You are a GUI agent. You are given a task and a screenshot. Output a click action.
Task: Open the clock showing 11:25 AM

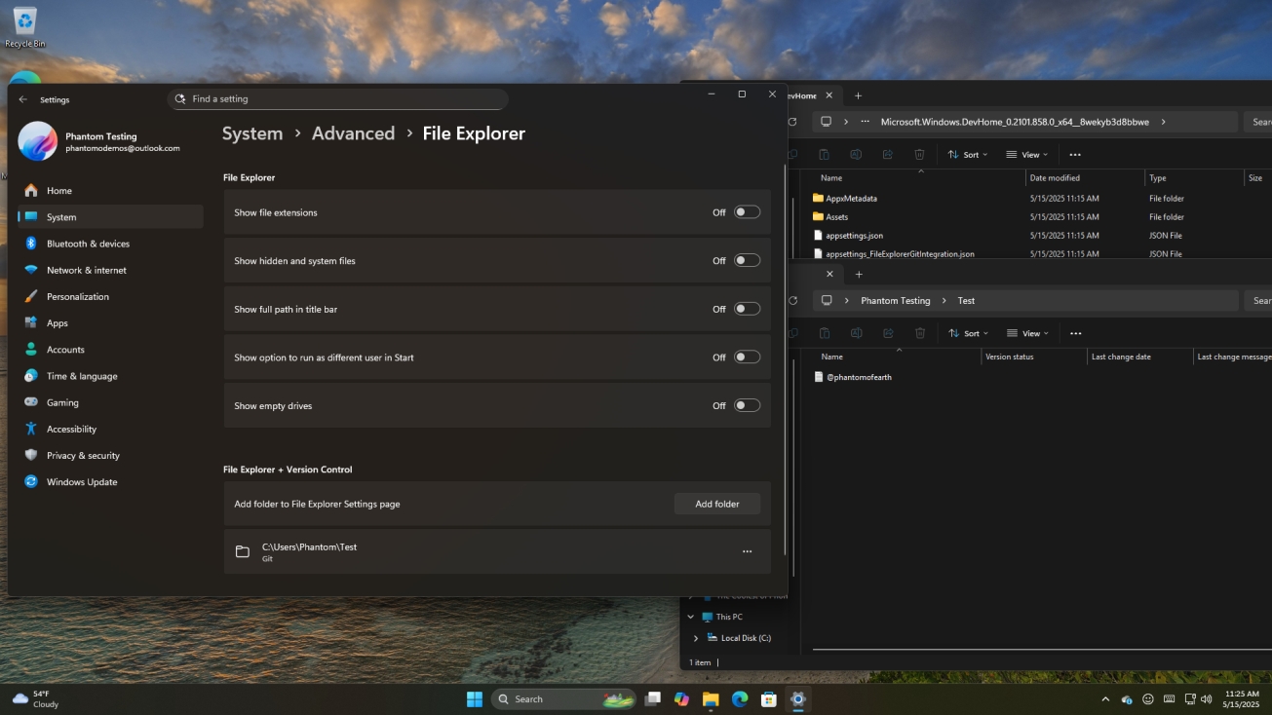point(1242,698)
